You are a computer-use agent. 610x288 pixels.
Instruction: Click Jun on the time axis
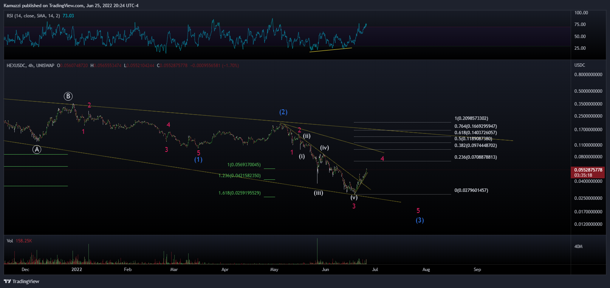(325, 270)
